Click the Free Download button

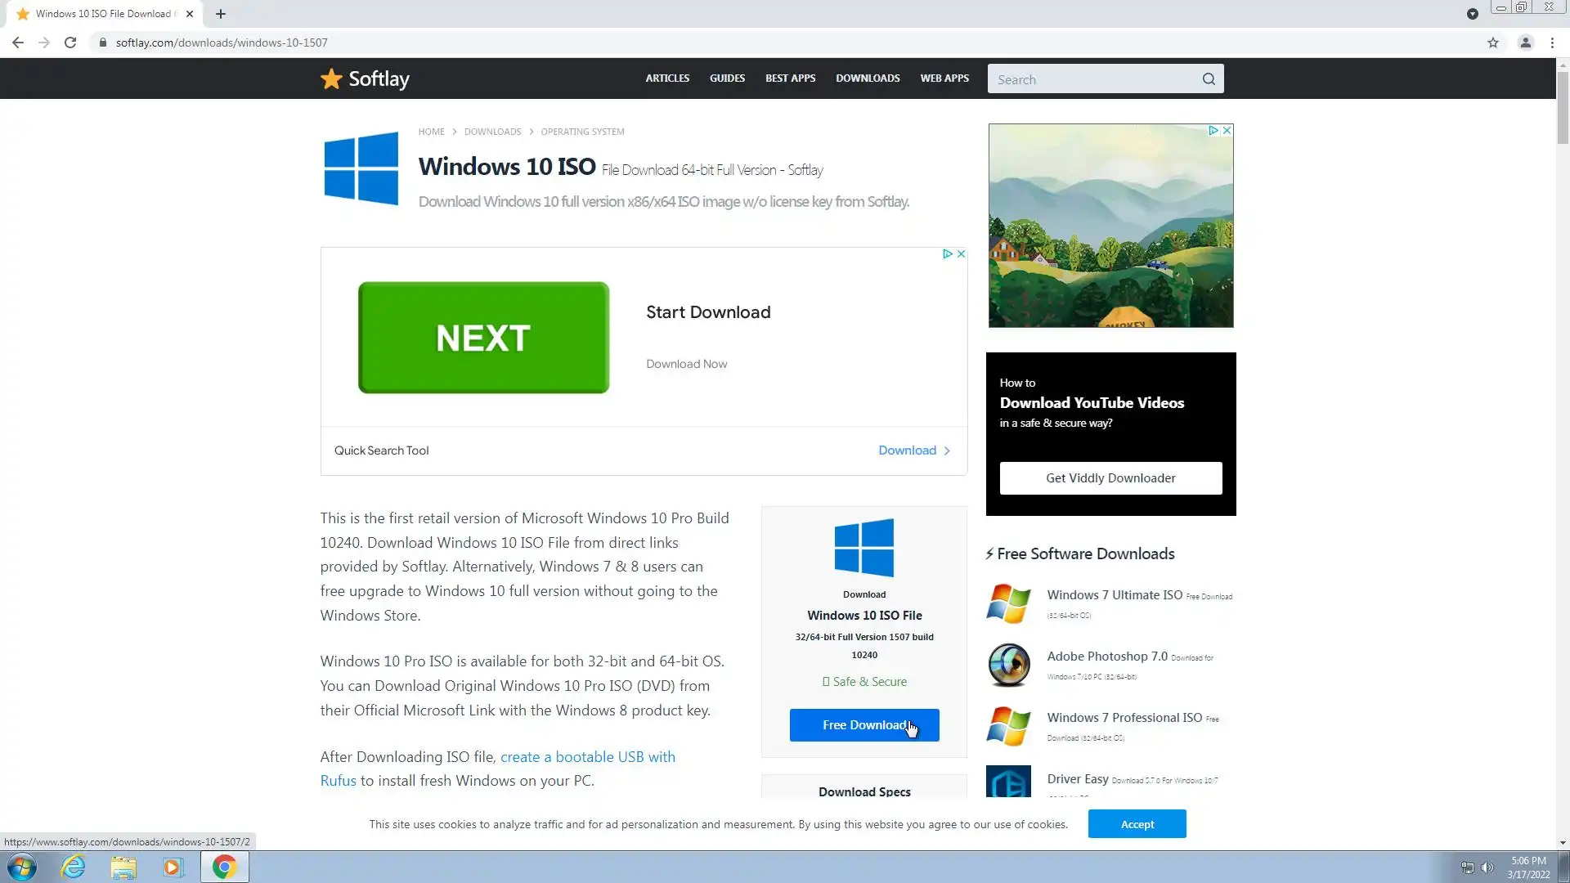click(863, 725)
